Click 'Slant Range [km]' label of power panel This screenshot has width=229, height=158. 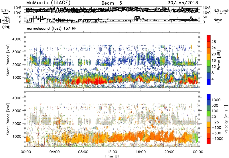pos(8,60)
